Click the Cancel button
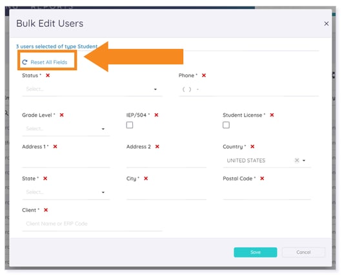The image size is (342, 275). point(303,252)
